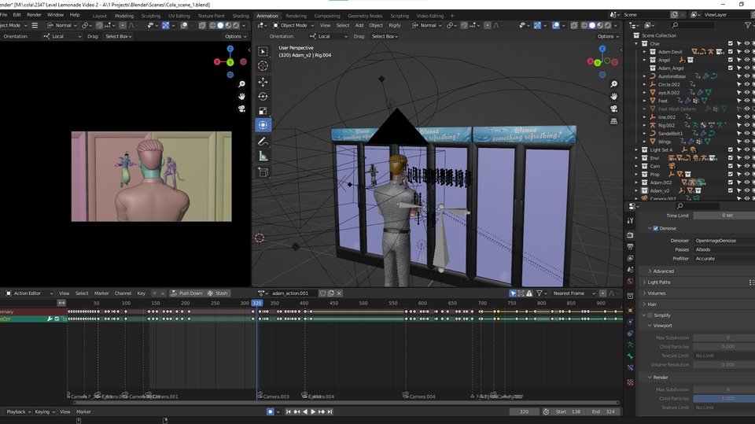
Task: Select the Transform tool in the viewport toolbar
Action: point(263,125)
